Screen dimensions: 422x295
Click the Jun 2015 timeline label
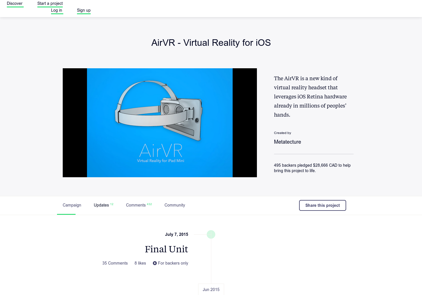(211, 289)
